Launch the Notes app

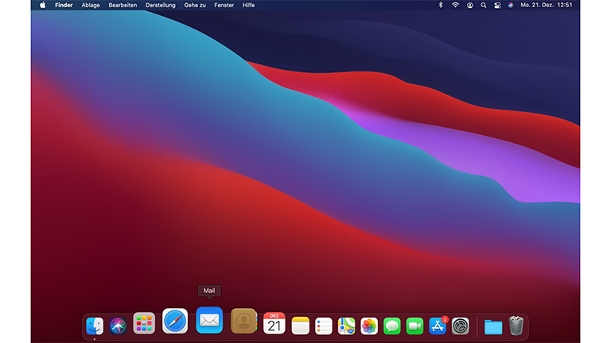click(300, 326)
